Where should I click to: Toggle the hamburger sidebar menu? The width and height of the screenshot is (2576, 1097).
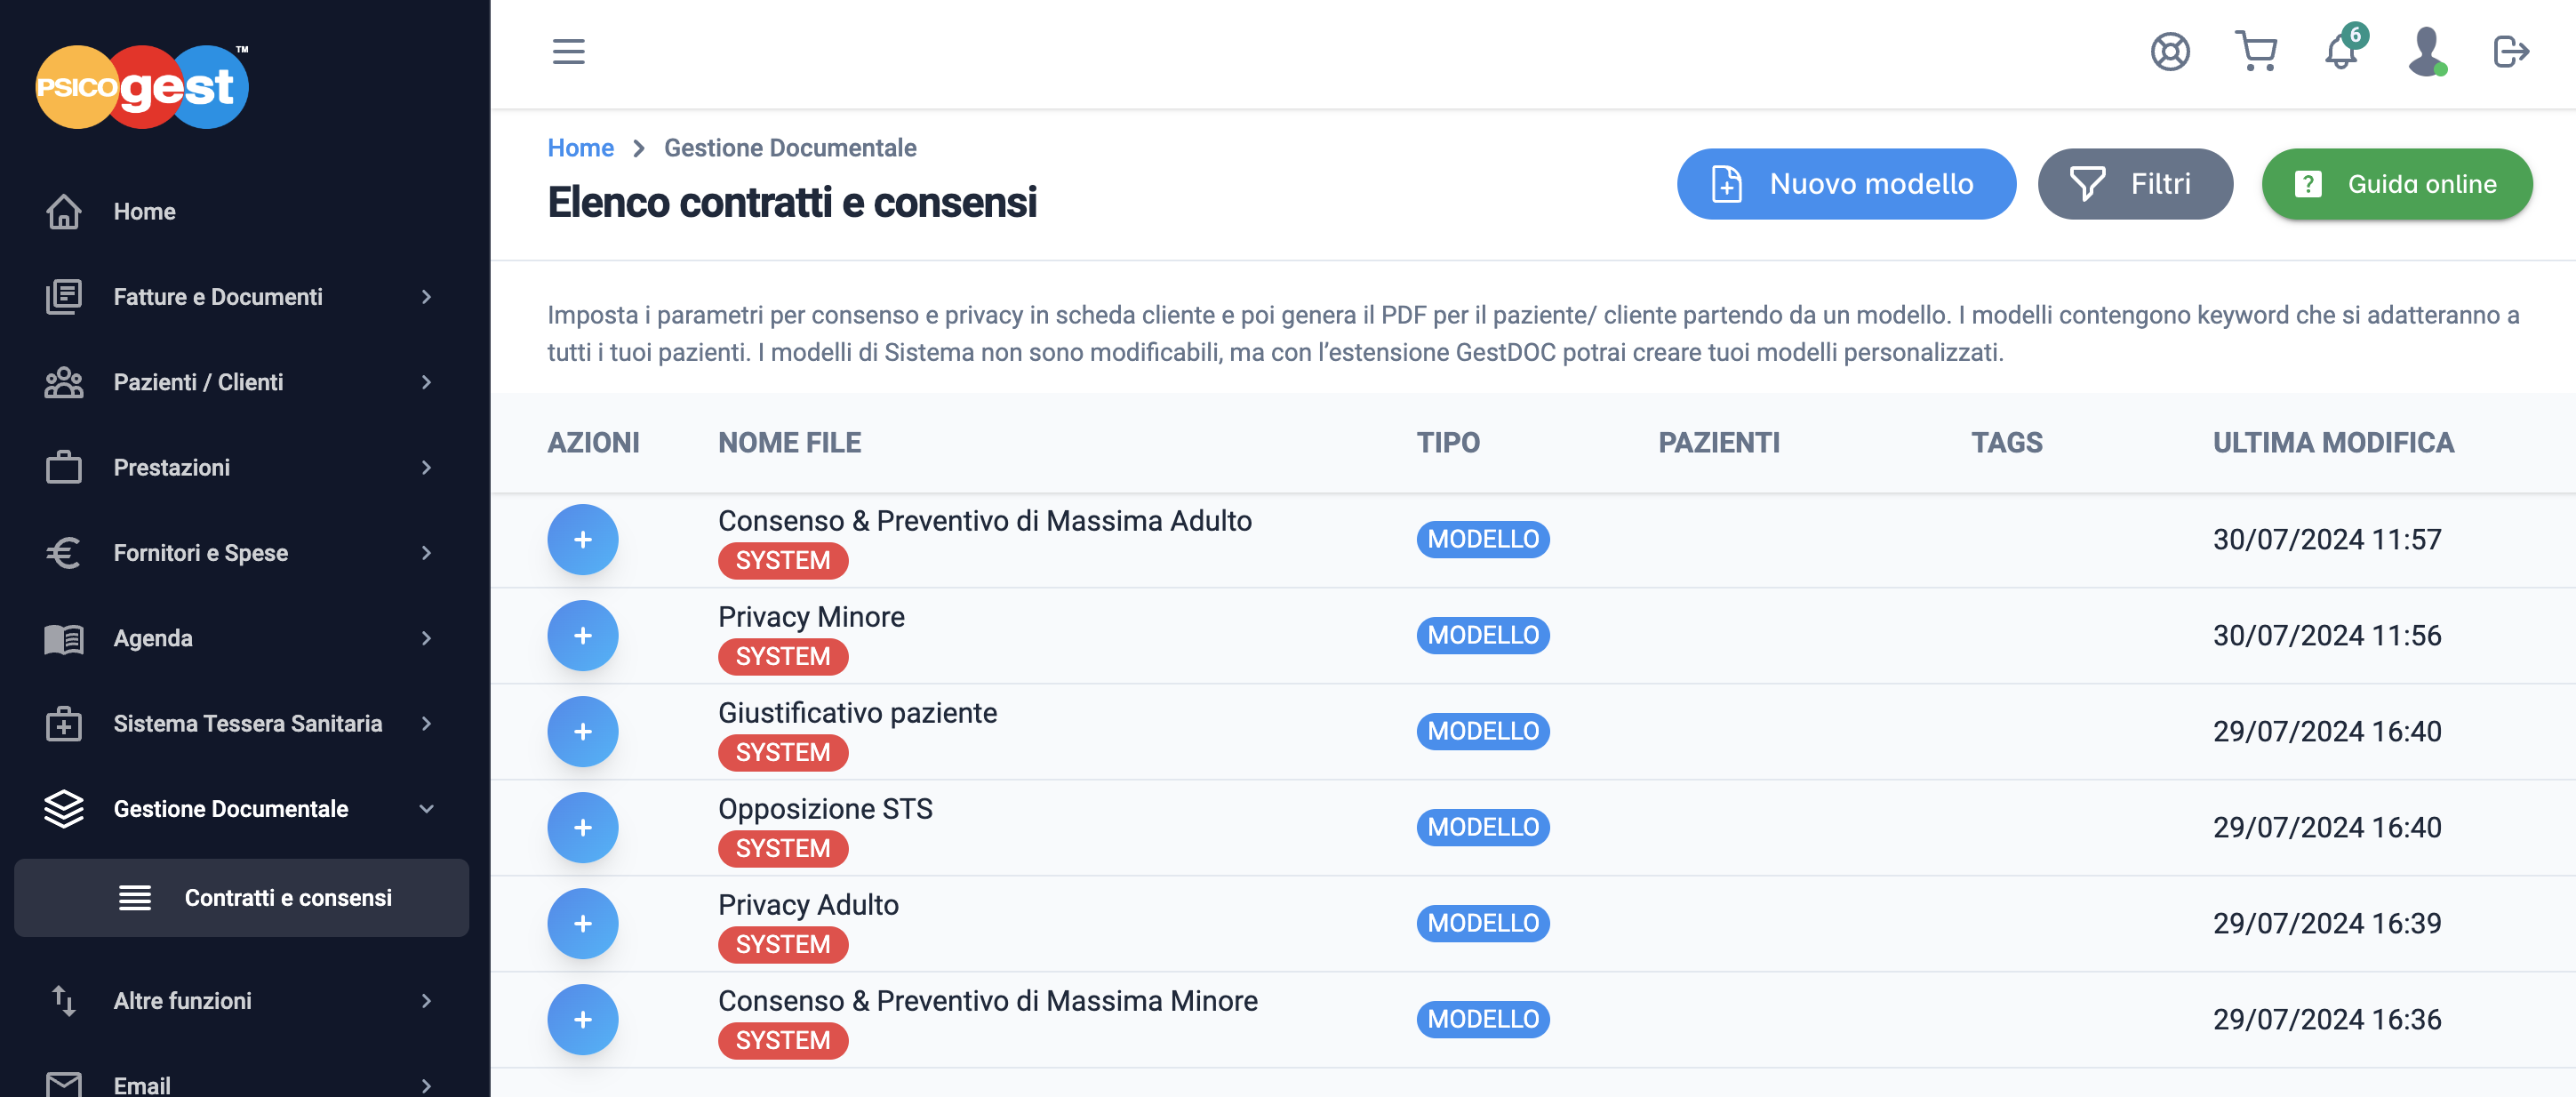tap(568, 51)
